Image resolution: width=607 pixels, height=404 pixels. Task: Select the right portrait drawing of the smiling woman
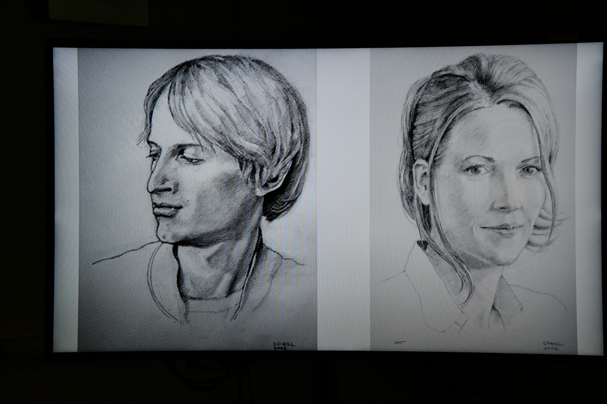[x=473, y=200]
